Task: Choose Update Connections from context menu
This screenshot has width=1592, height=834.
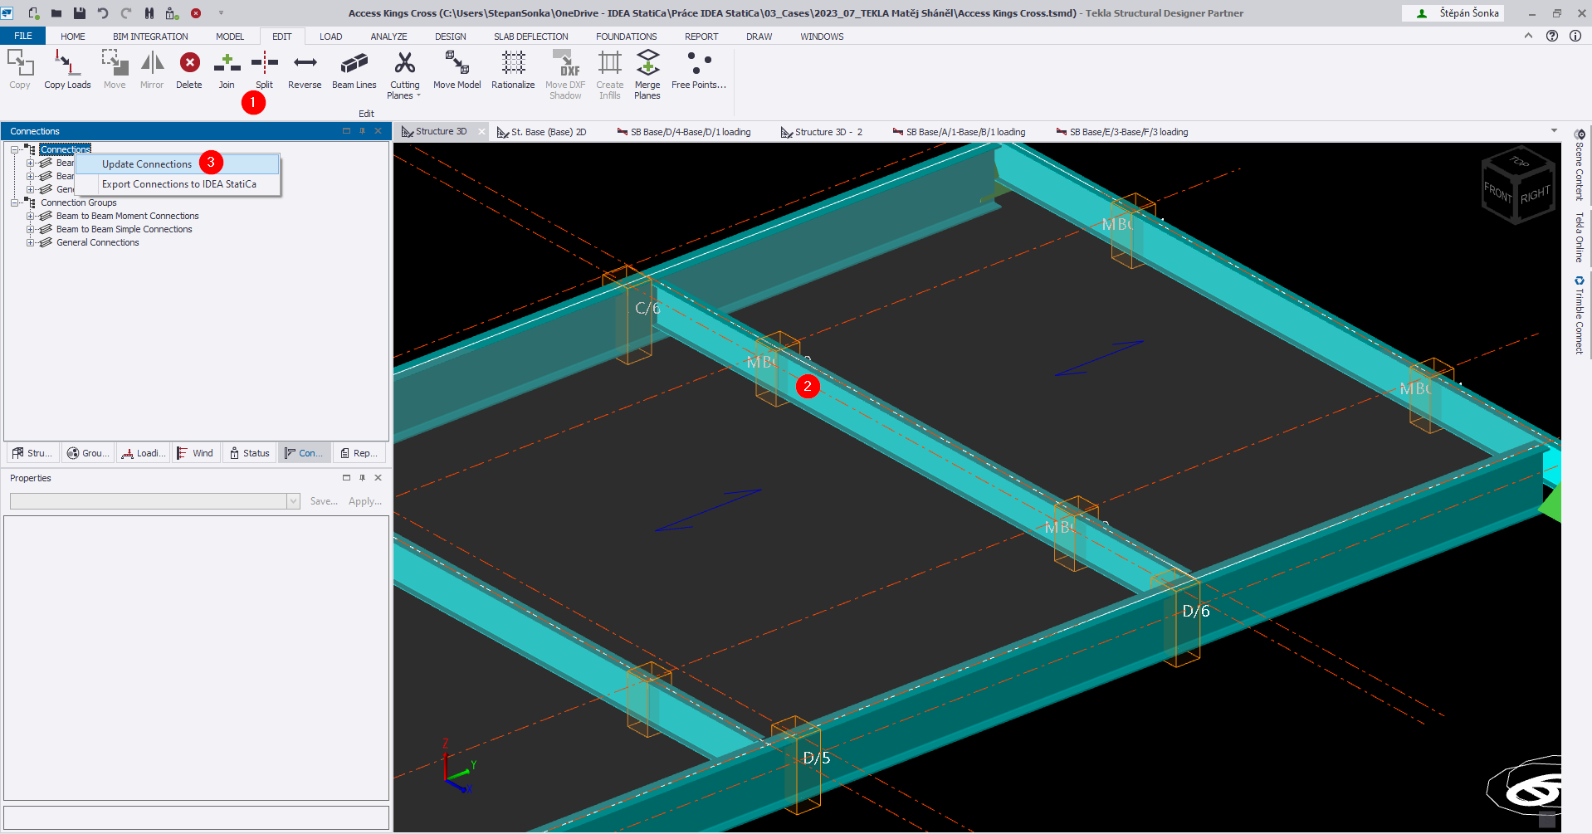Action: [147, 164]
